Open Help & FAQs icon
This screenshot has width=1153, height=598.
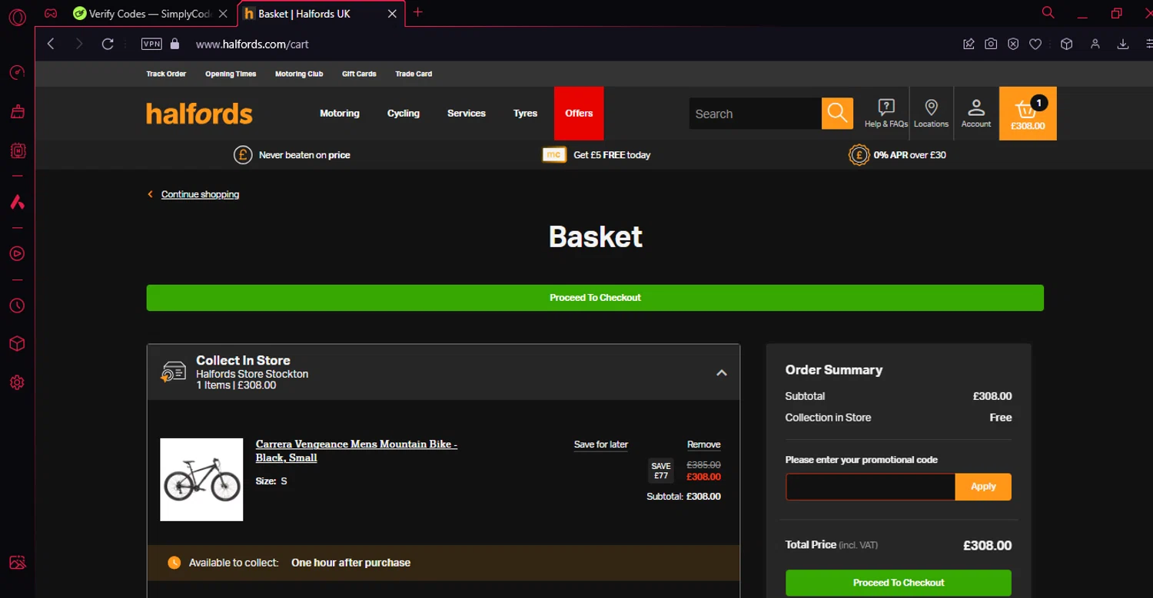coord(886,113)
